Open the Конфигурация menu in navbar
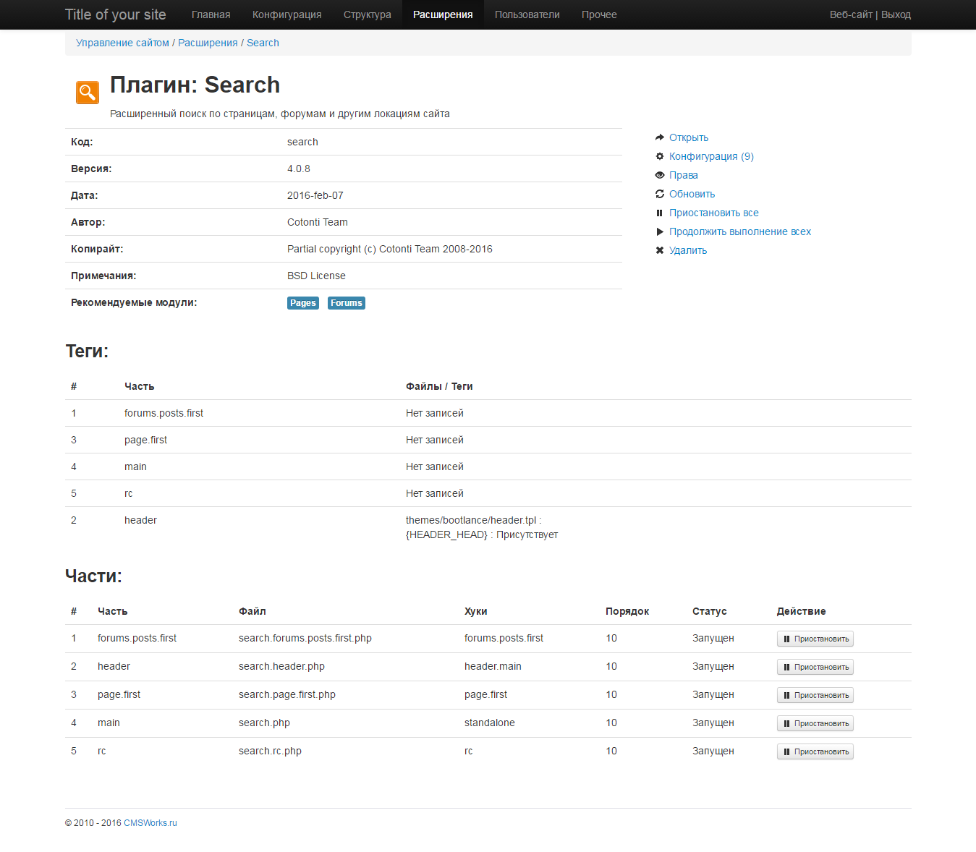This screenshot has height=852, width=976. [x=287, y=14]
